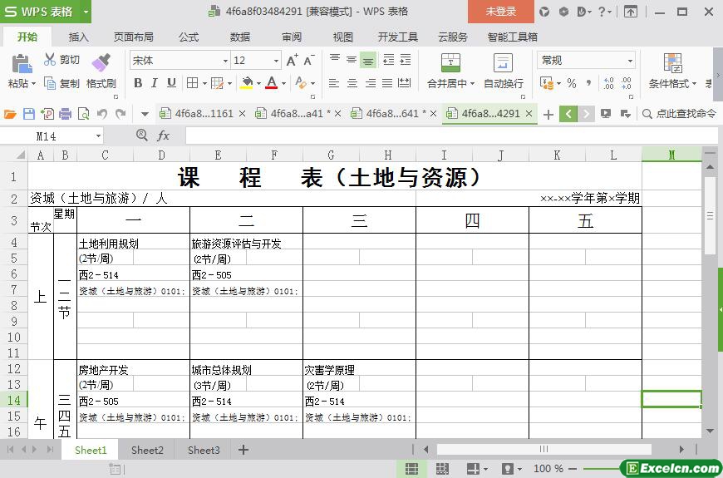The height and width of the screenshot is (478, 723).
Task: Toggle underline formatting
Action: [x=171, y=83]
